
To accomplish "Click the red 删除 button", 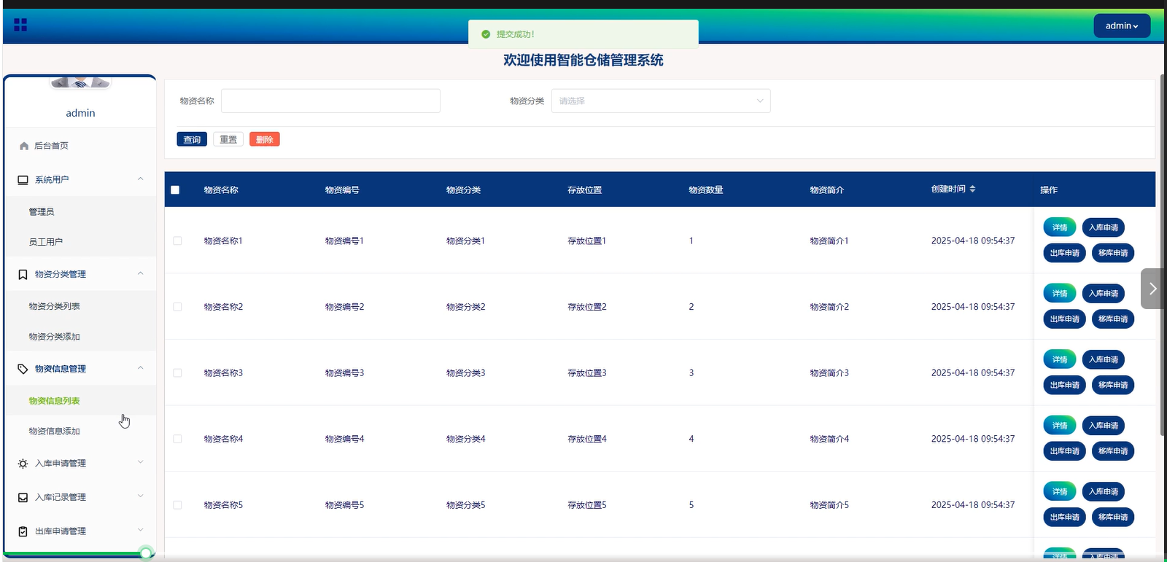I will pyautogui.click(x=265, y=139).
